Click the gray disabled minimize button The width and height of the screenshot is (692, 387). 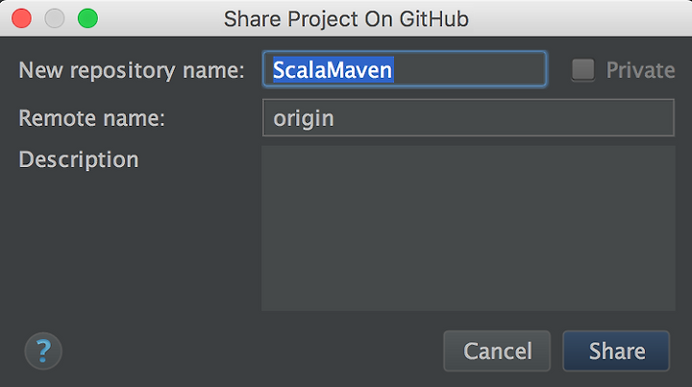point(55,18)
